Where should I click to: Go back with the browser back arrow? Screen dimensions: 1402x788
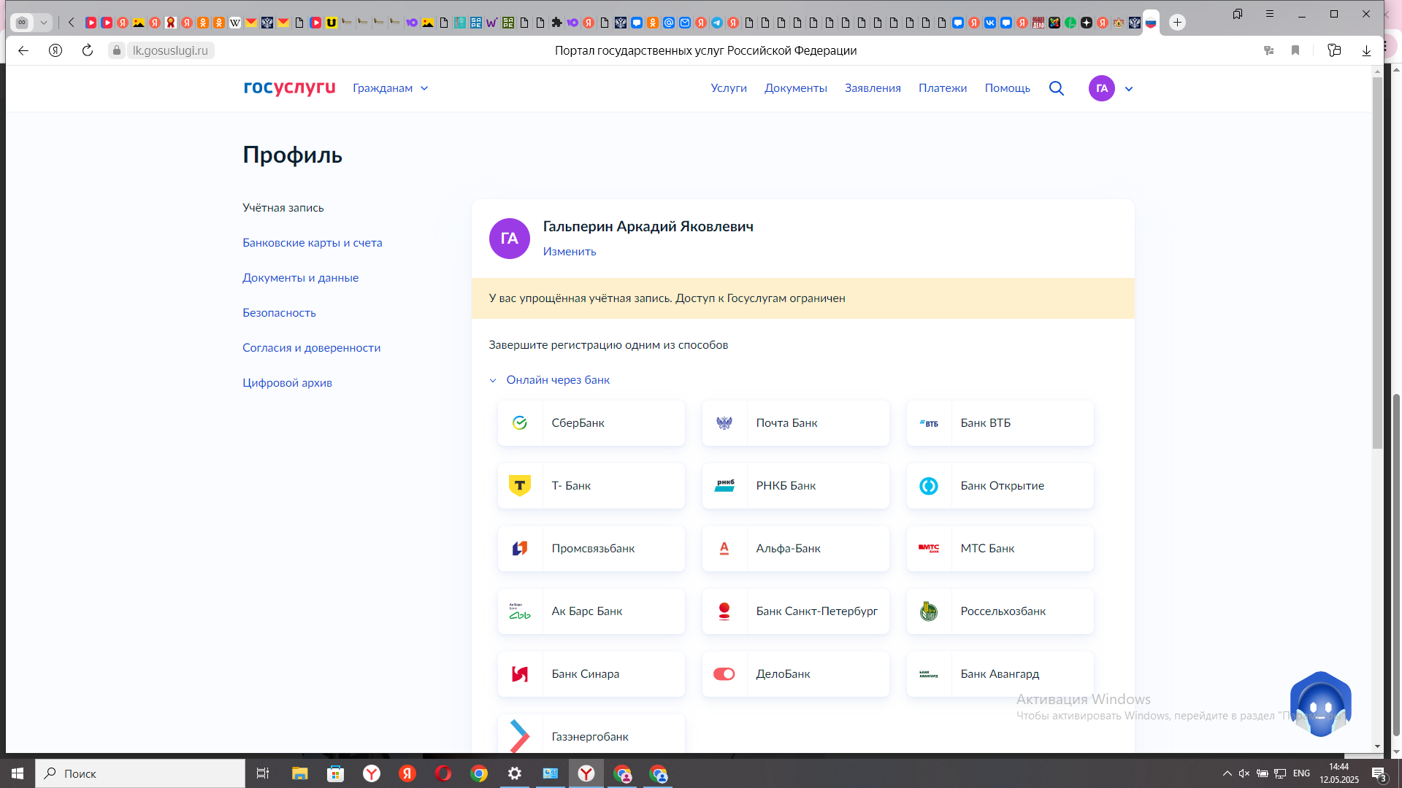click(x=23, y=50)
